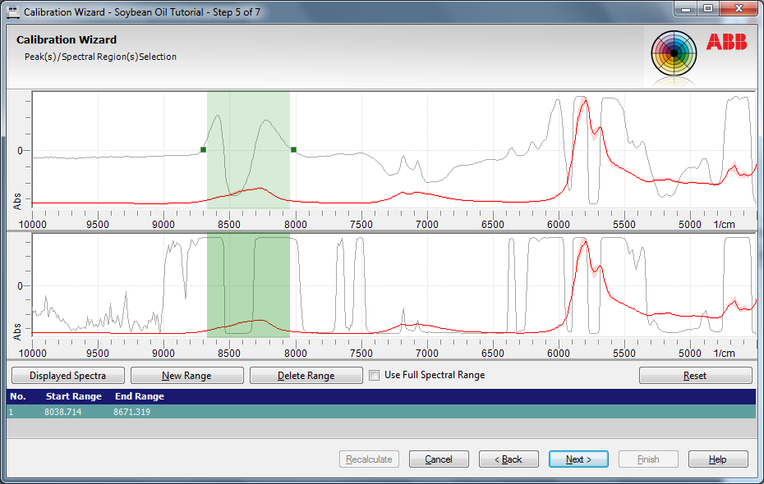Open the Displayed Spectra options
This screenshot has height=484, width=764.
pyautogui.click(x=67, y=376)
